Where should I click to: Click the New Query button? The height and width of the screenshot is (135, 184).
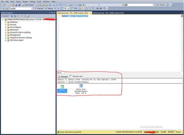28,5
